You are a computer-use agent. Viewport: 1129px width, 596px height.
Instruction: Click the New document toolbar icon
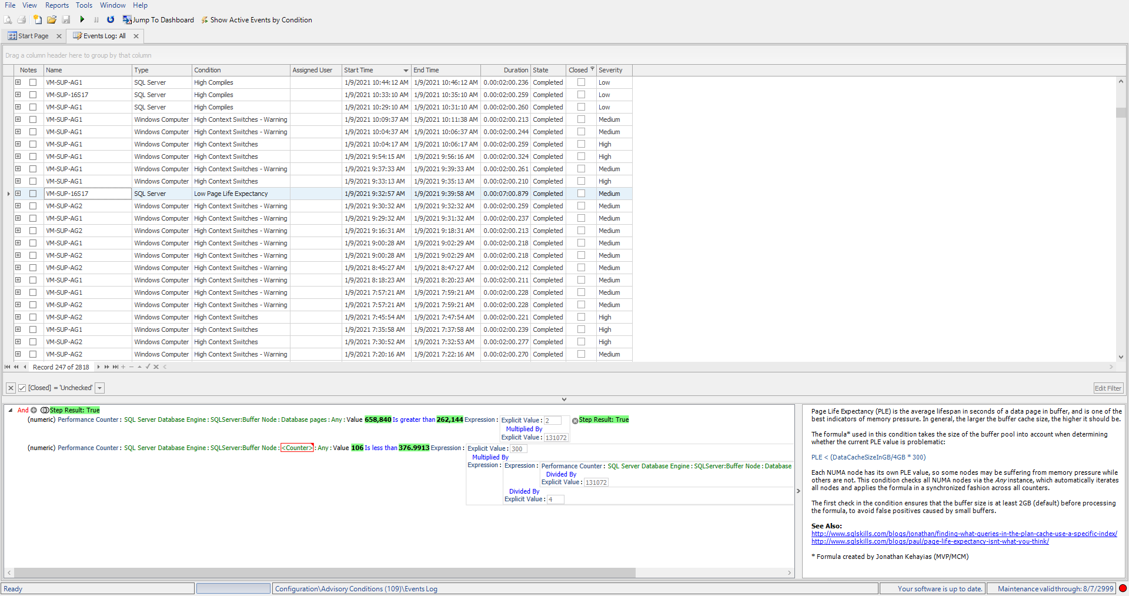click(x=38, y=20)
